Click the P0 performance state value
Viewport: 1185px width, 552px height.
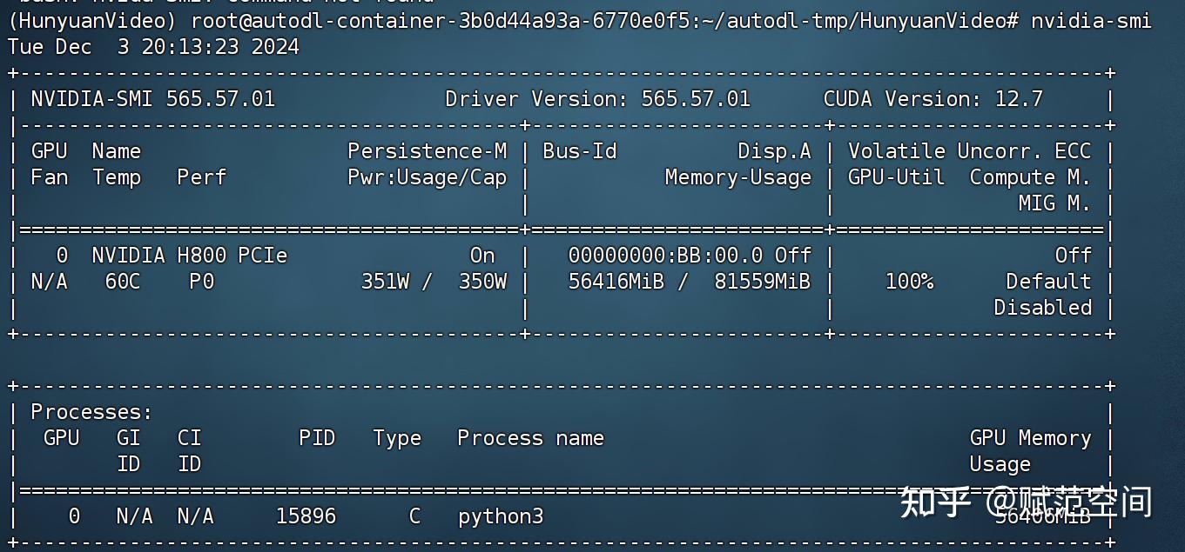pos(201,282)
